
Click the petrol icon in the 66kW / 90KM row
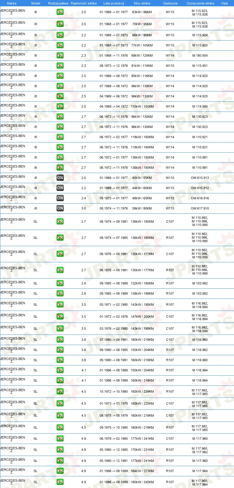(60, 35)
